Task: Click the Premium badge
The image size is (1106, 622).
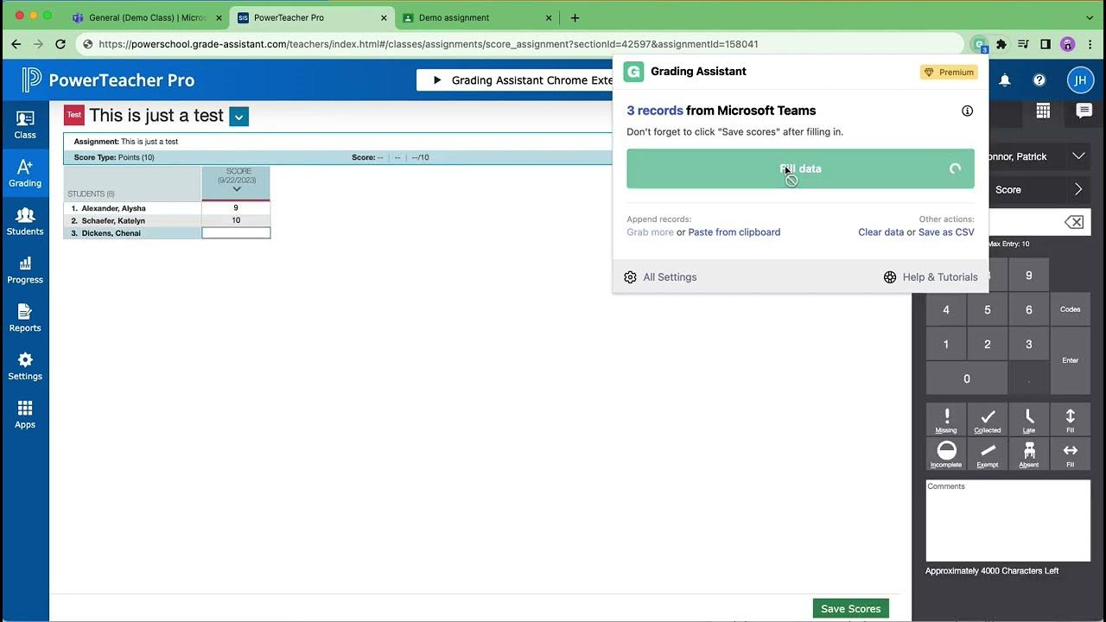Action: point(949,73)
